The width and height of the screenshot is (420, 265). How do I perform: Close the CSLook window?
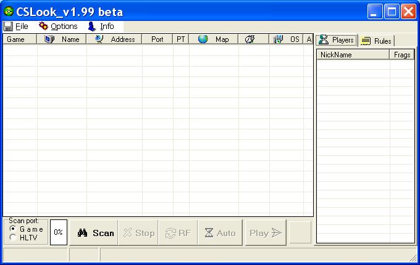(408, 12)
